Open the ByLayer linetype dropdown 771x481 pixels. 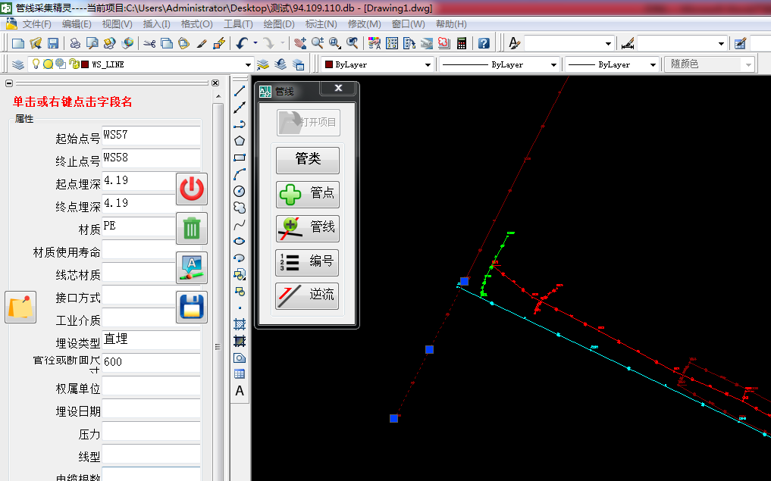point(553,65)
